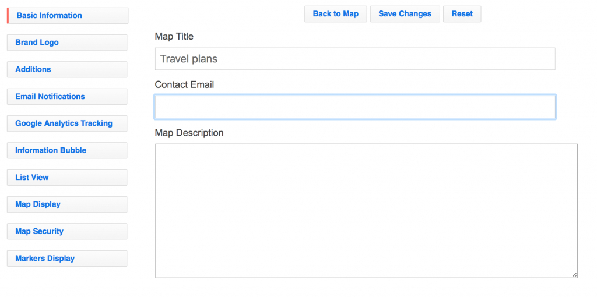
Task: Go to Map Security settings
Action: (67, 231)
